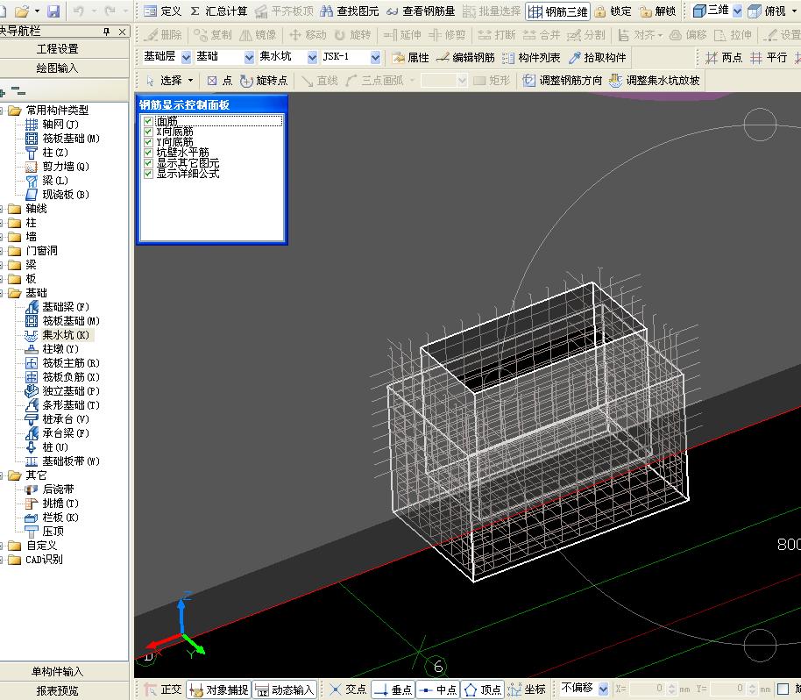Enable 坐标 coordinate snap
Screen dimensions: 801x700
(x=527, y=689)
